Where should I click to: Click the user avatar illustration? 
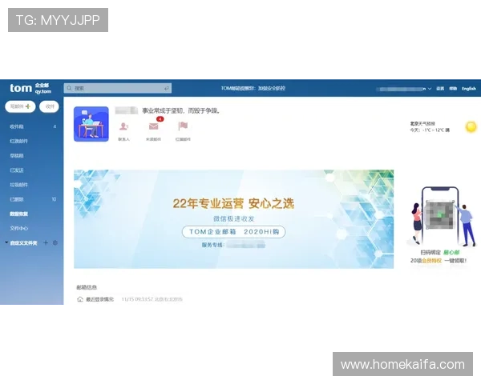(91, 124)
